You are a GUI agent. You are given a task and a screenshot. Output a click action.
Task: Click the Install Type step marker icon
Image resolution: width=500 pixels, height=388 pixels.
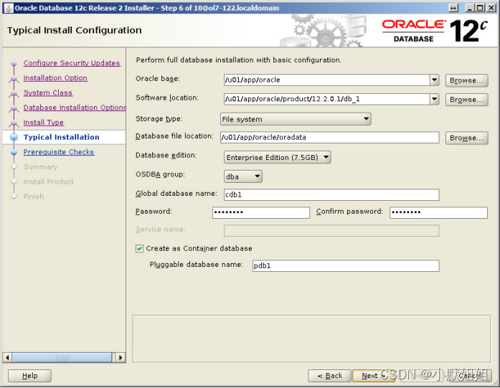tap(14, 123)
